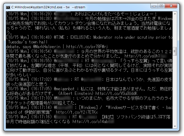
Task: Click the @meigenbot username
Action: pos(64,89)
